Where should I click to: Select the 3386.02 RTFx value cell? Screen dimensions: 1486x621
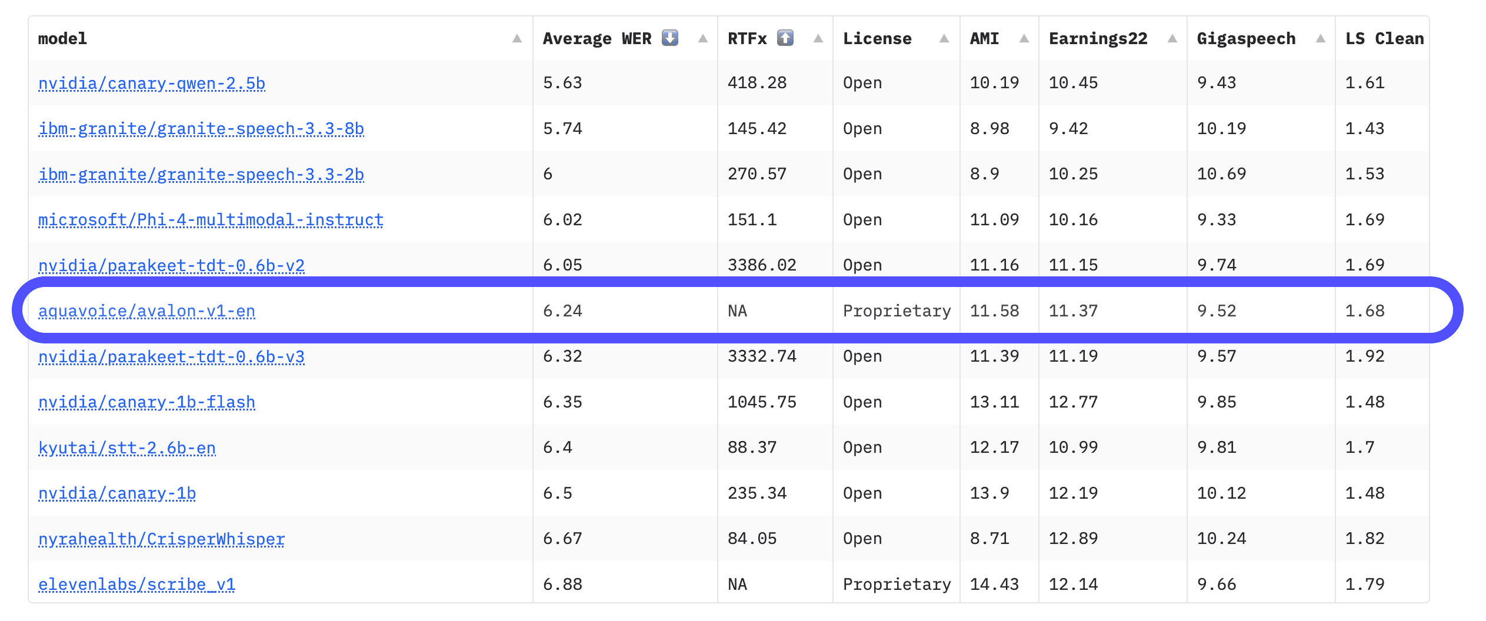(x=762, y=265)
